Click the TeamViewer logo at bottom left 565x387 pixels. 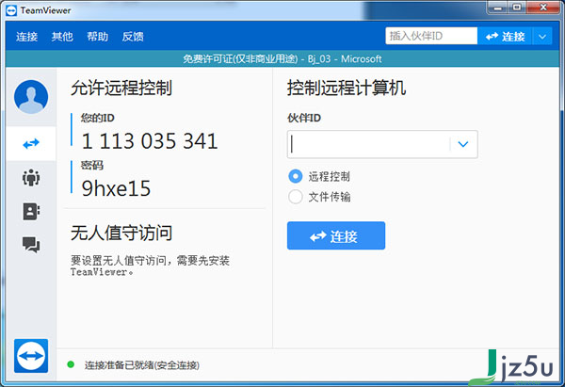click(30, 356)
